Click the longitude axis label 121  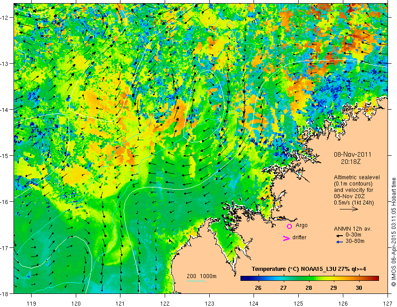[x=120, y=303]
